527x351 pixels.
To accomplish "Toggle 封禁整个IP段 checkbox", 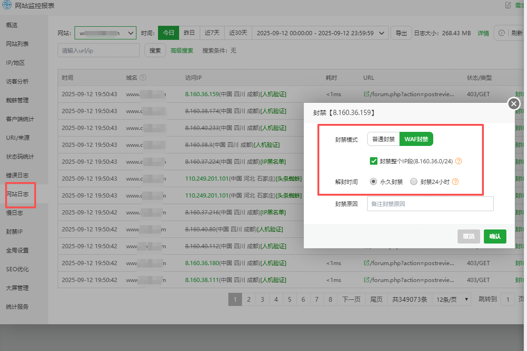I will pos(374,161).
